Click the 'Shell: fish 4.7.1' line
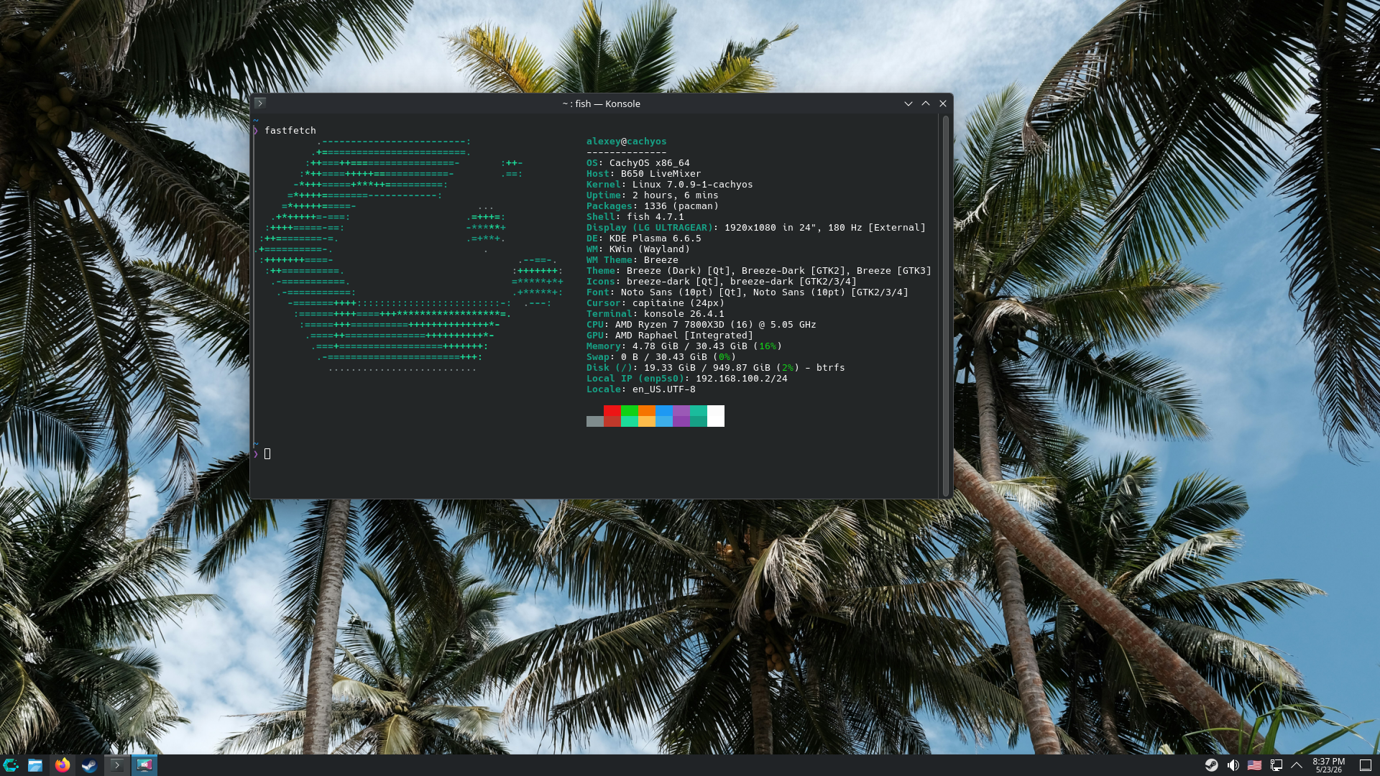Viewport: 1380px width, 776px height. coord(635,217)
